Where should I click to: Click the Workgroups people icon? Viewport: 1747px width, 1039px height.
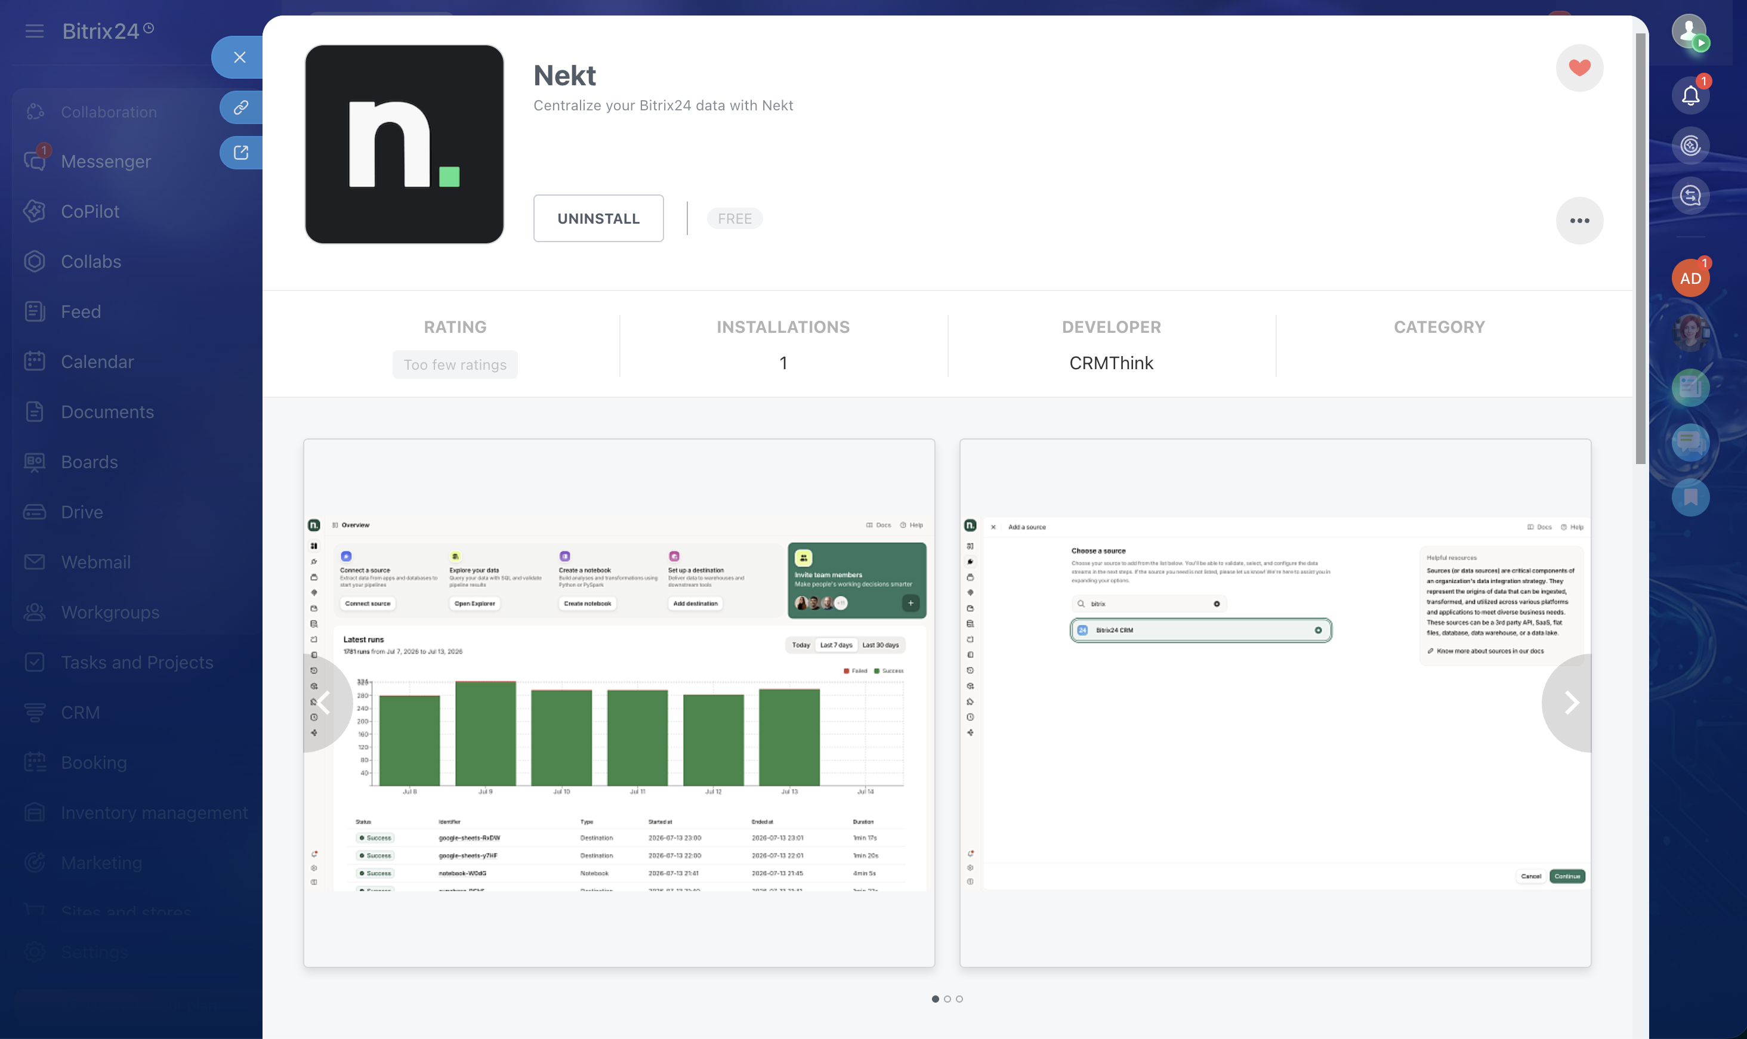click(35, 612)
